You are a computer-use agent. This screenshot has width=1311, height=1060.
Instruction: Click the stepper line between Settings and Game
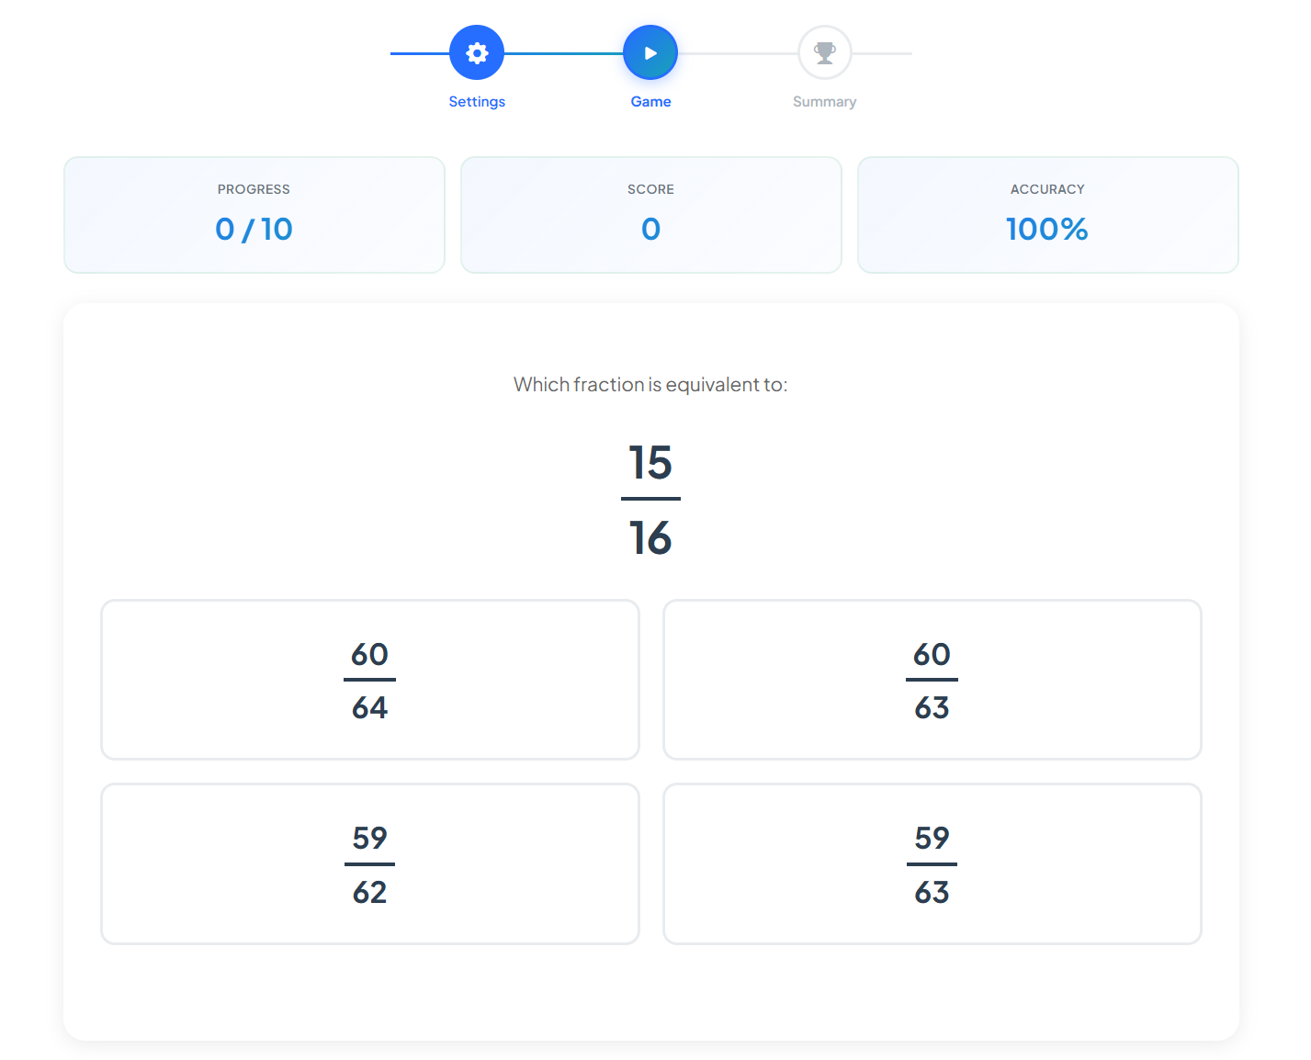coord(563,53)
